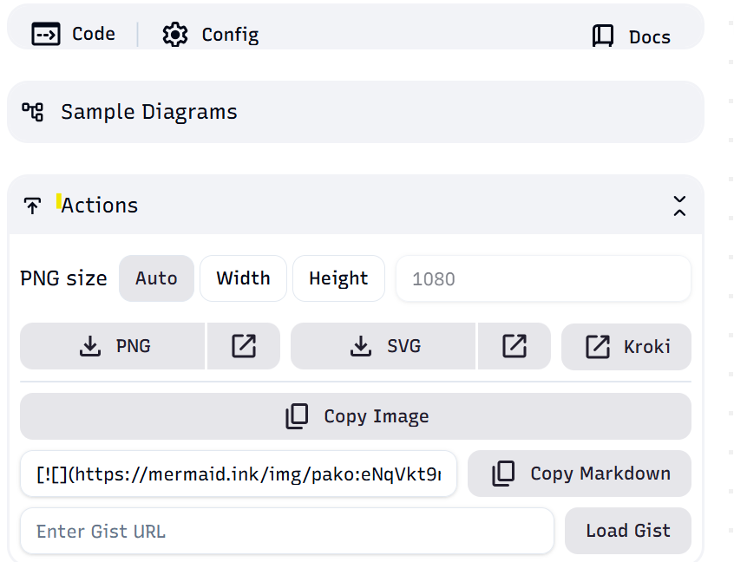
Task: Open diagram in Kroki
Action: point(626,347)
